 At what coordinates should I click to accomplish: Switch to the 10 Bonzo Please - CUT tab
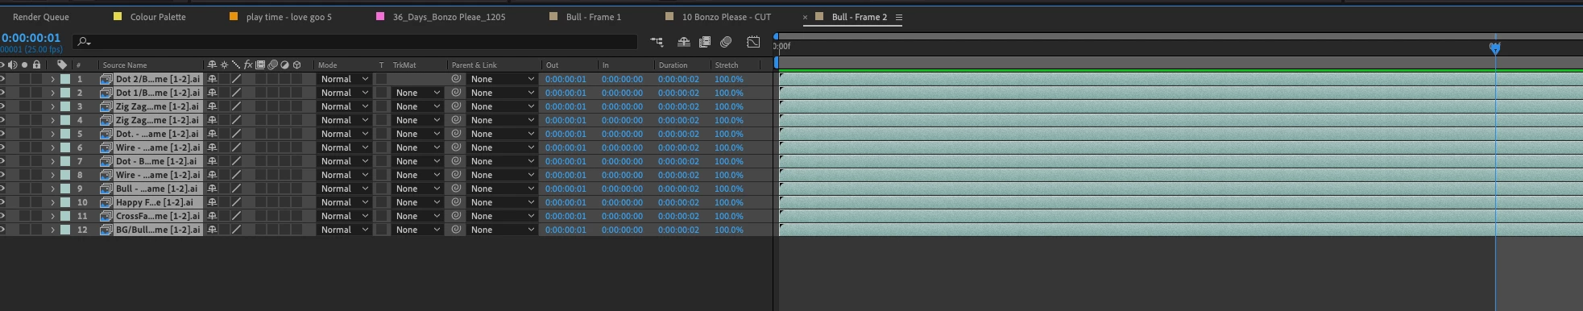[x=726, y=17]
